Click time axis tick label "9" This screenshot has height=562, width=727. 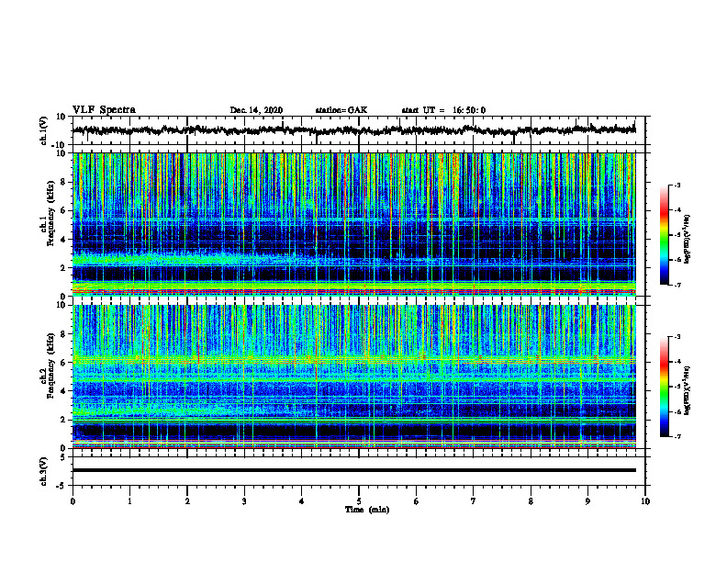(x=587, y=501)
